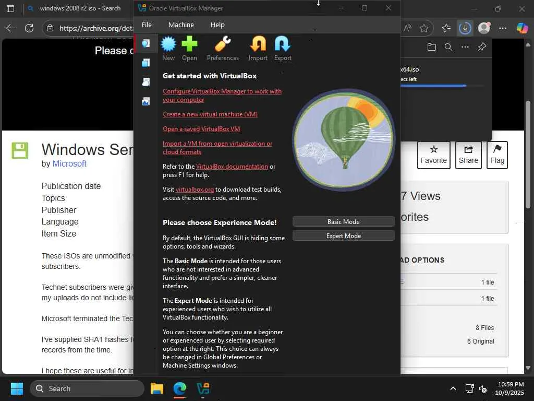The width and height of the screenshot is (534, 401).
Task: Click the 'Topics' label
Action: (x=53, y=198)
